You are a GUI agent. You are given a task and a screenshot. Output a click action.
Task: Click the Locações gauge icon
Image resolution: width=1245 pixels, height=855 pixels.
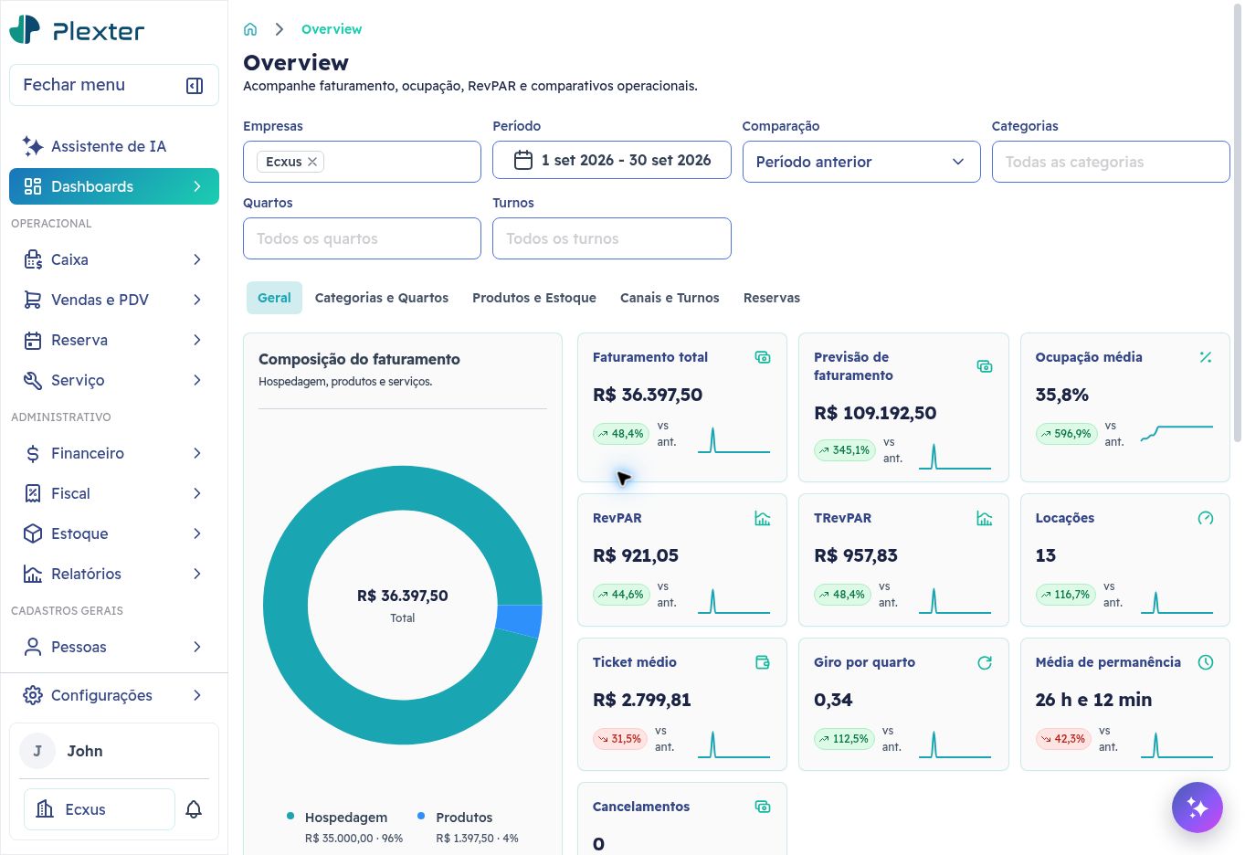pyautogui.click(x=1206, y=518)
